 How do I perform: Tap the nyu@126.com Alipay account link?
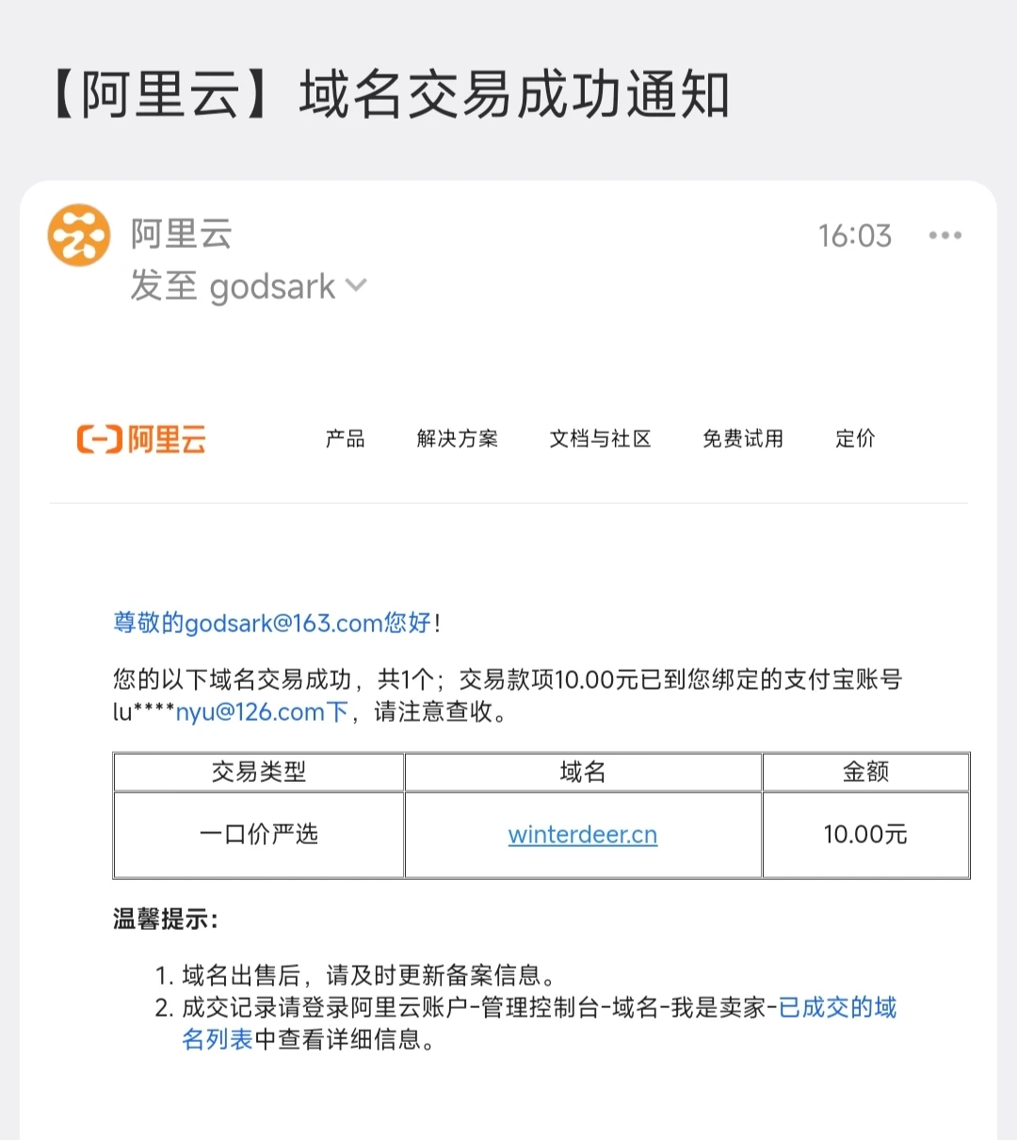coord(250,712)
